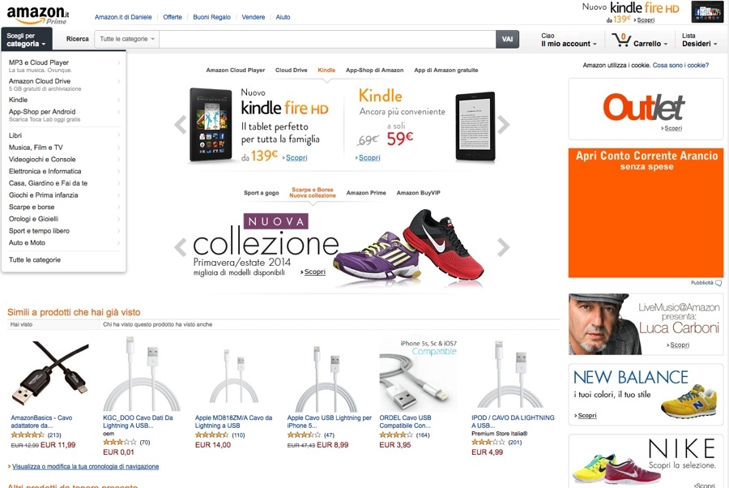Open the orange 'Apri Conto Corrente Arancio' ad
This screenshot has width=729, height=488.
click(x=646, y=212)
